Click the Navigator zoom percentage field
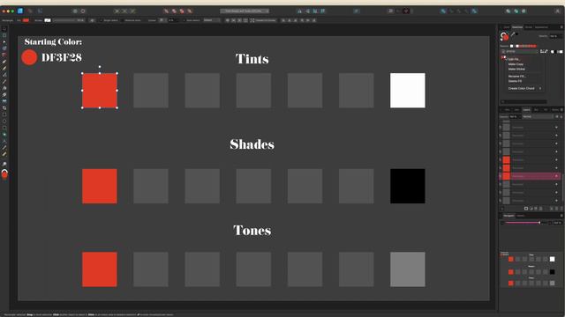 (x=557, y=223)
